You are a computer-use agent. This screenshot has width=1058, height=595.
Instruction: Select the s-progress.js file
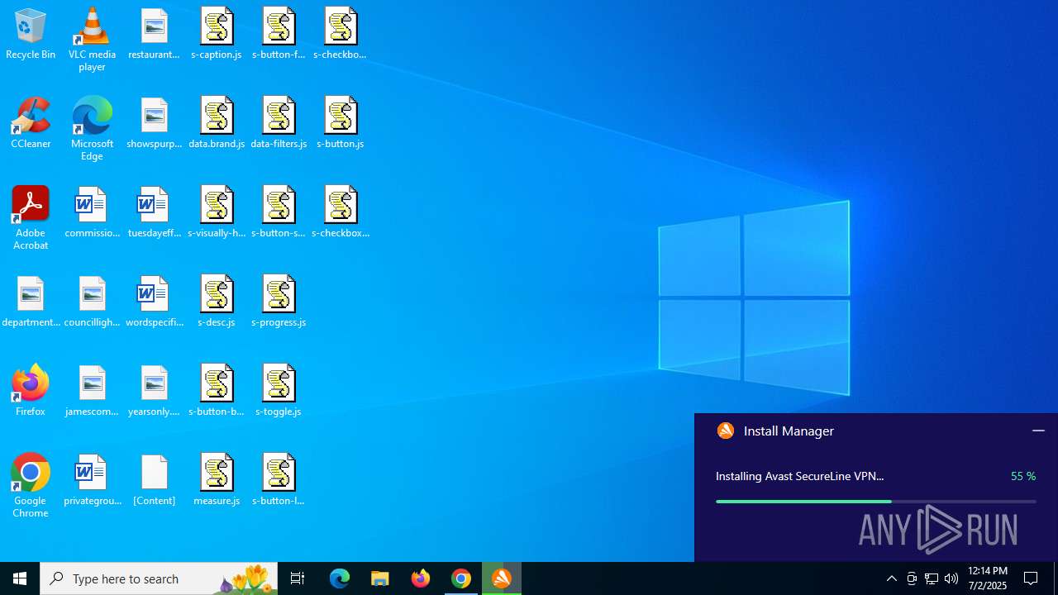(279, 302)
